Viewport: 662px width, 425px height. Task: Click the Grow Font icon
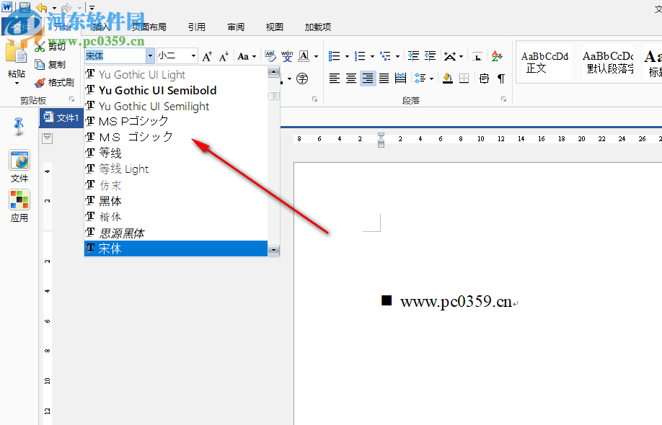pyautogui.click(x=208, y=56)
